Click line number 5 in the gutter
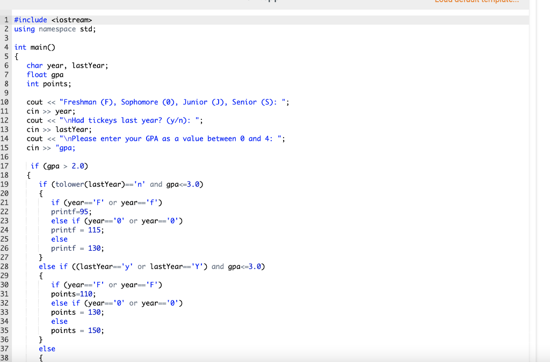Image resolution: width=550 pixels, height=362 pixels. point(6,56)
